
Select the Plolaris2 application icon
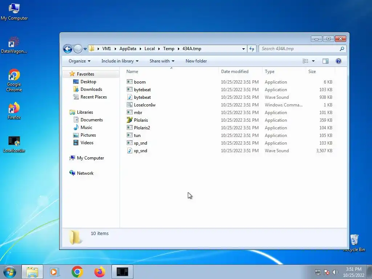click(x=130, y=128)
